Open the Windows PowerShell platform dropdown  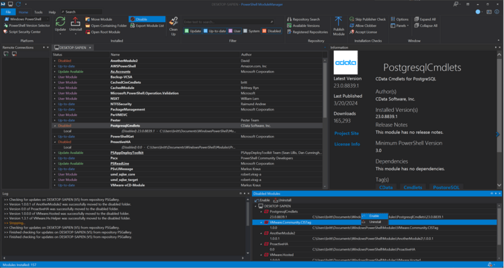click(48, 19)
